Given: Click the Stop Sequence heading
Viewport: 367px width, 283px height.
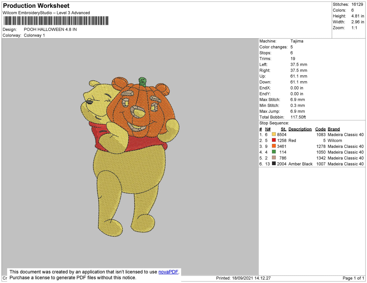Looking at the screenshot, I should click(274, 123).
